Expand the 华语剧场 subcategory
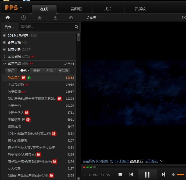The image size is (186, 180). tap(5, 57)
